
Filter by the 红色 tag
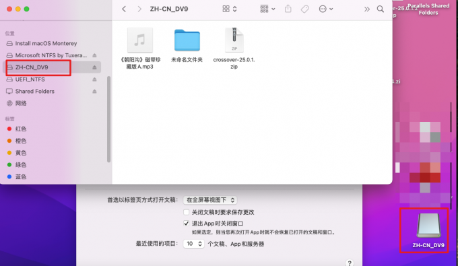[17, 129]
